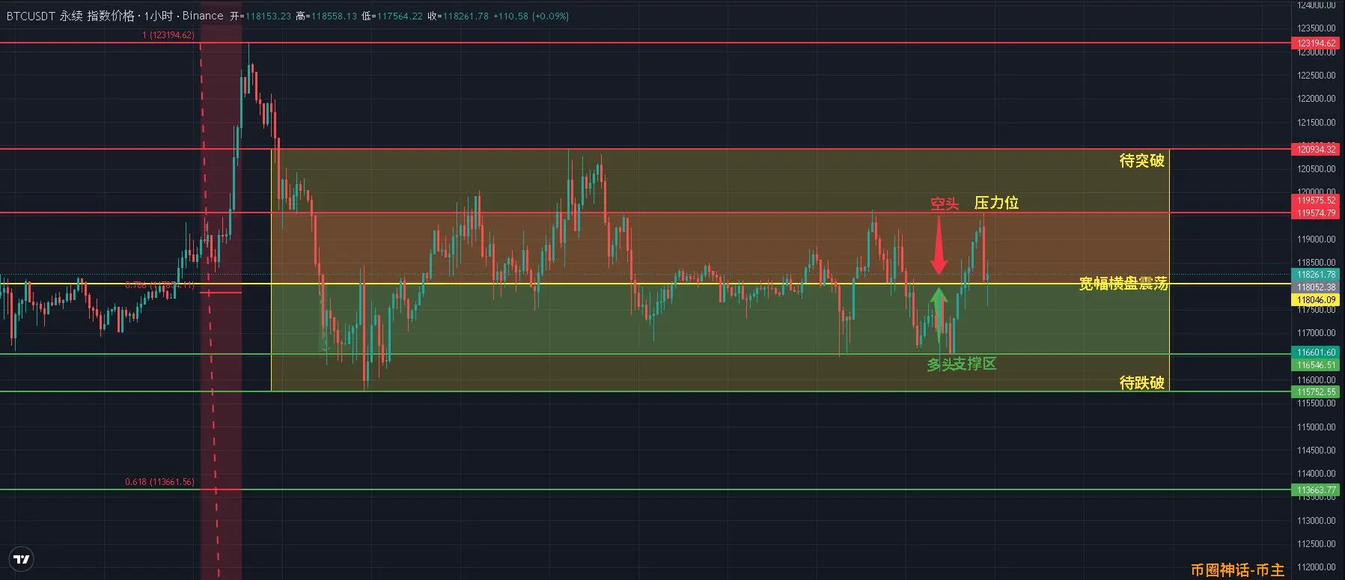
Task: Click the 115500.00 axis tick
Action: click(x=1317, y=403)
